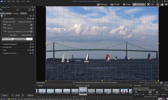Click the undo arrow in Develop Tools
Image resolution: width=168 pixels, height=100 pixels.
(1, 10)
